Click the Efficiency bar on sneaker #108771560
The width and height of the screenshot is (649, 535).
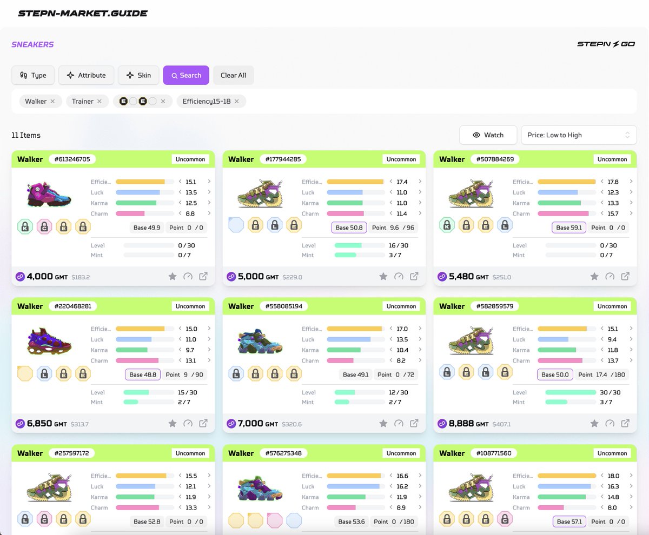click(x=567, y=476)
